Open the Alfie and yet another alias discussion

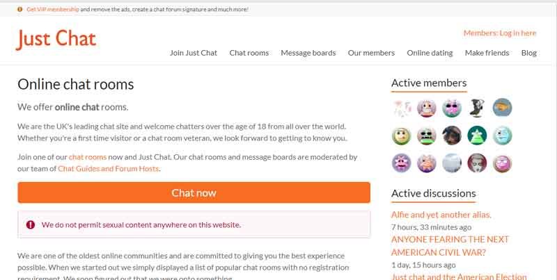click(x=441, y=215)
